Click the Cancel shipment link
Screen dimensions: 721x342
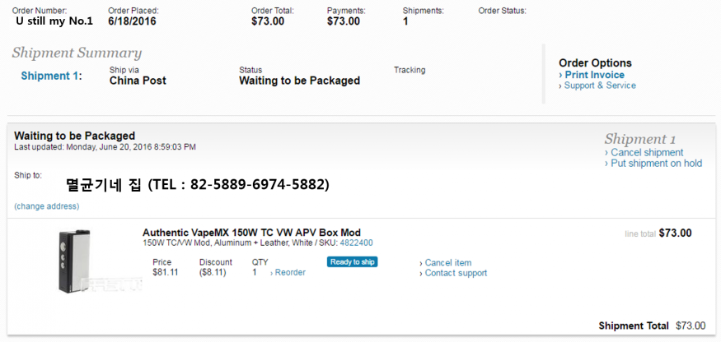(647, 152)
